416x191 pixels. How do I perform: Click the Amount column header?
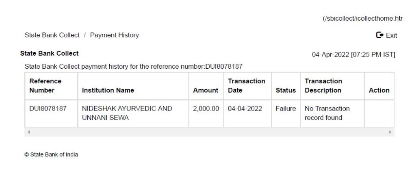click(206, 90)
